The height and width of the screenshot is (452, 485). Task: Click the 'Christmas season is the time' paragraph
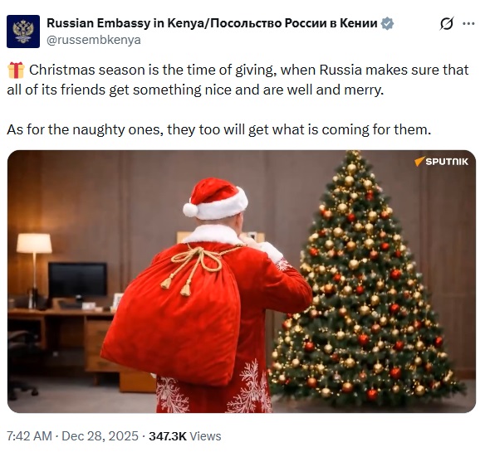tap(238, 80)
